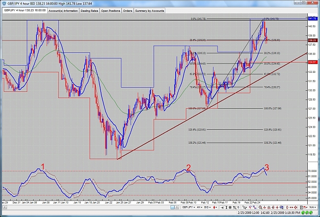
Task: Click the small arrow button left of GBP/JPY dropdown
Action: pyautogui.click(x=177, y=207)
